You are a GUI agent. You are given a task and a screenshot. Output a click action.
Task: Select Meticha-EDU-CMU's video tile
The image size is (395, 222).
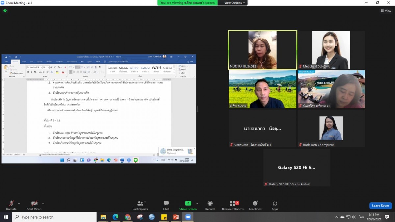click(331, 50)
